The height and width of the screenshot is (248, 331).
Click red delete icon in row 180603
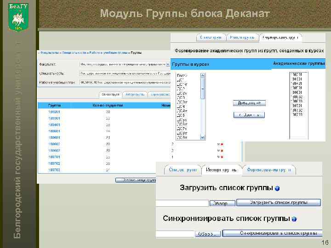pyautogui.click(x=222, y=151)
